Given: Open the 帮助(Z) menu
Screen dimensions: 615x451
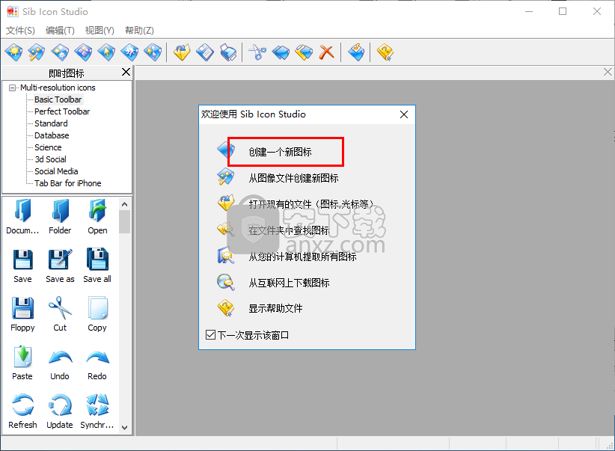Looking at the screenshot, I should click(139, 31).
